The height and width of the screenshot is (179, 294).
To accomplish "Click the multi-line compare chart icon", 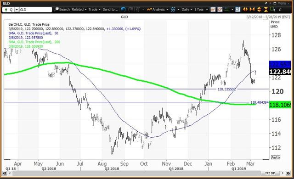I will tap(220, 9).
